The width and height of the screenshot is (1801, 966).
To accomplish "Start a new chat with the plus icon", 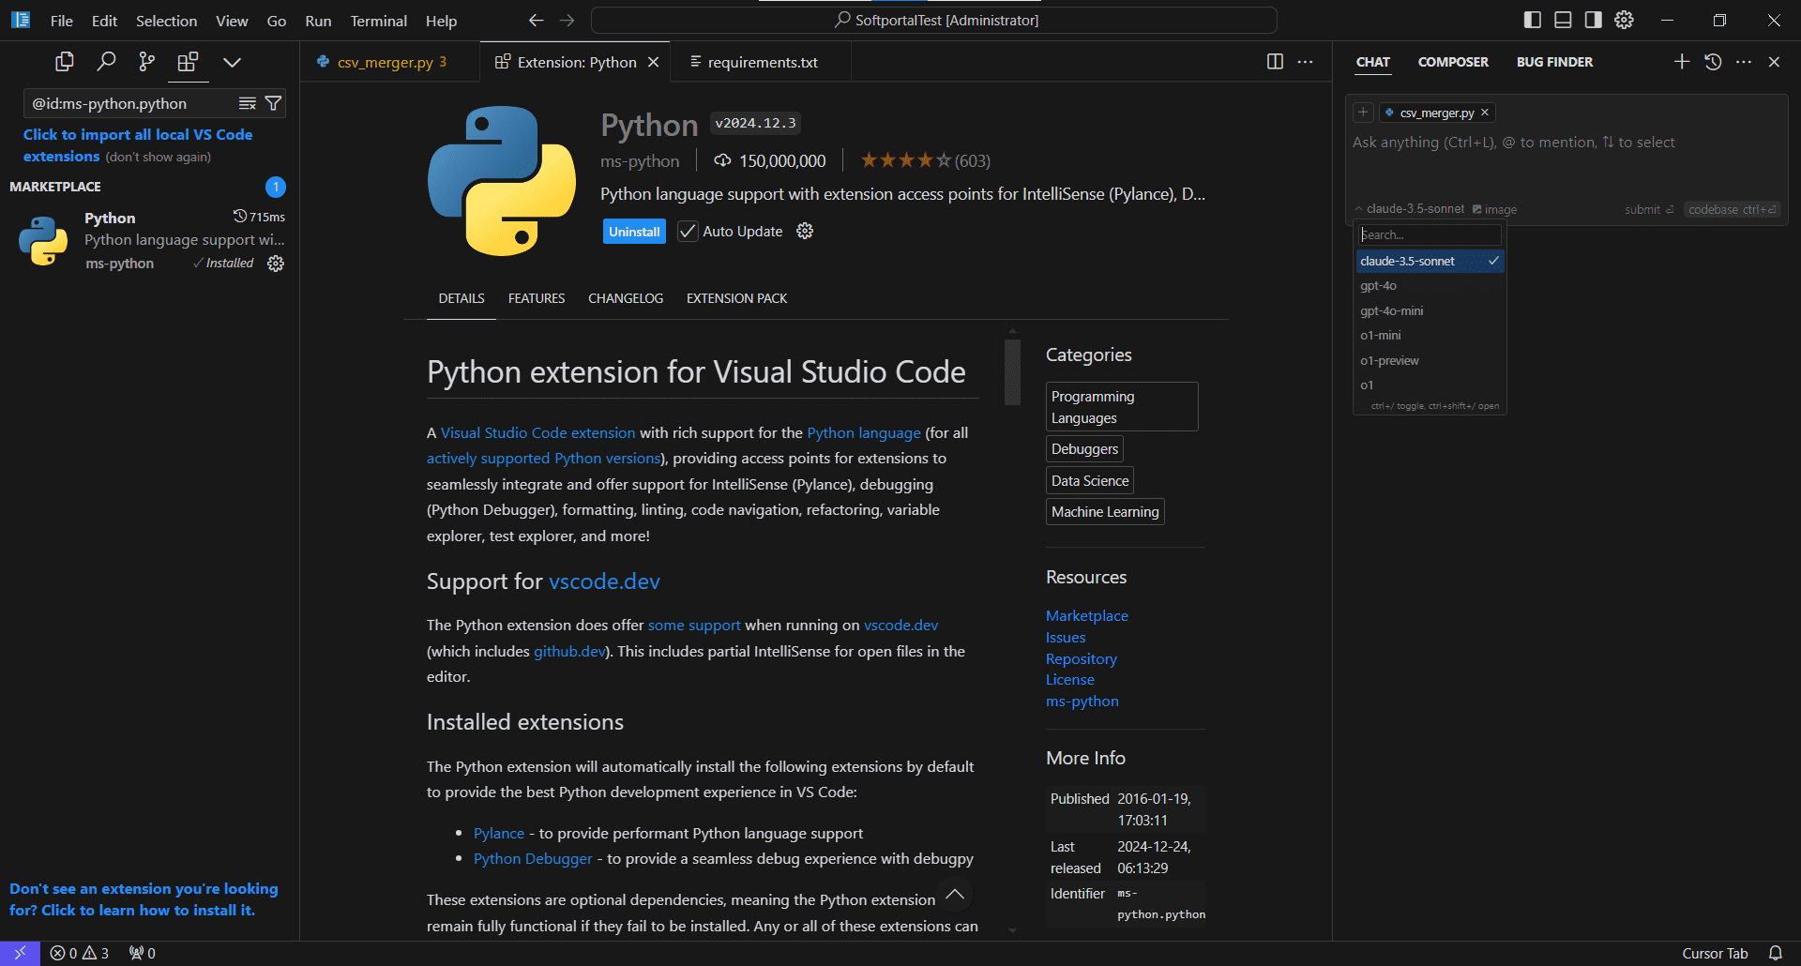I will click(x=1682, y=62).
